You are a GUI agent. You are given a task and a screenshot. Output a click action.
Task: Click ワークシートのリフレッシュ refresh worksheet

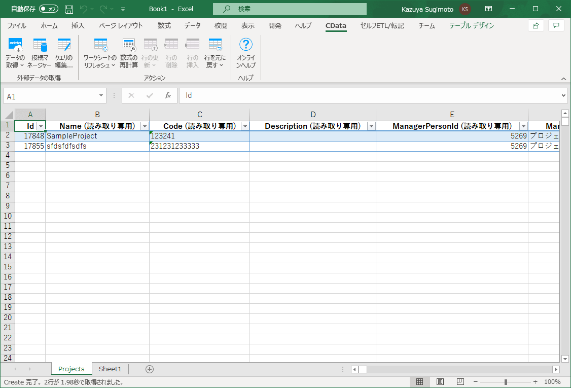coord(100,53)
